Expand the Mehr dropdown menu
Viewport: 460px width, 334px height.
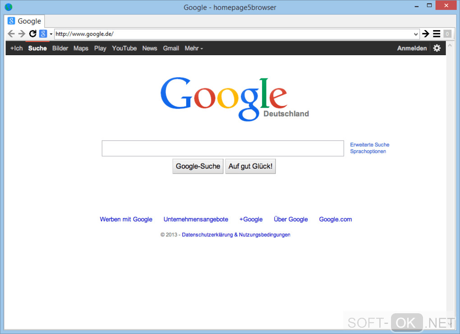pos(193,48)
